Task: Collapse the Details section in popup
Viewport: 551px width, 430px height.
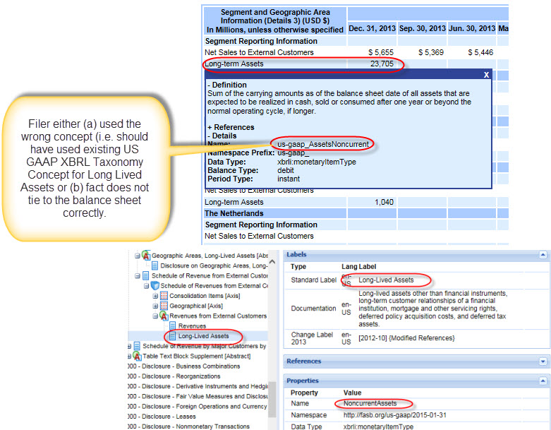Action: click(222, 136)
